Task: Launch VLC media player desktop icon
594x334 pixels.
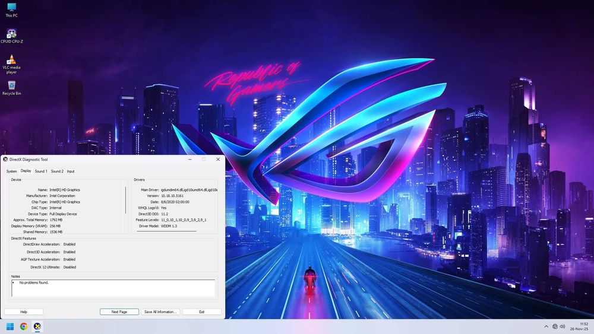Action: (x=11, y=64)
